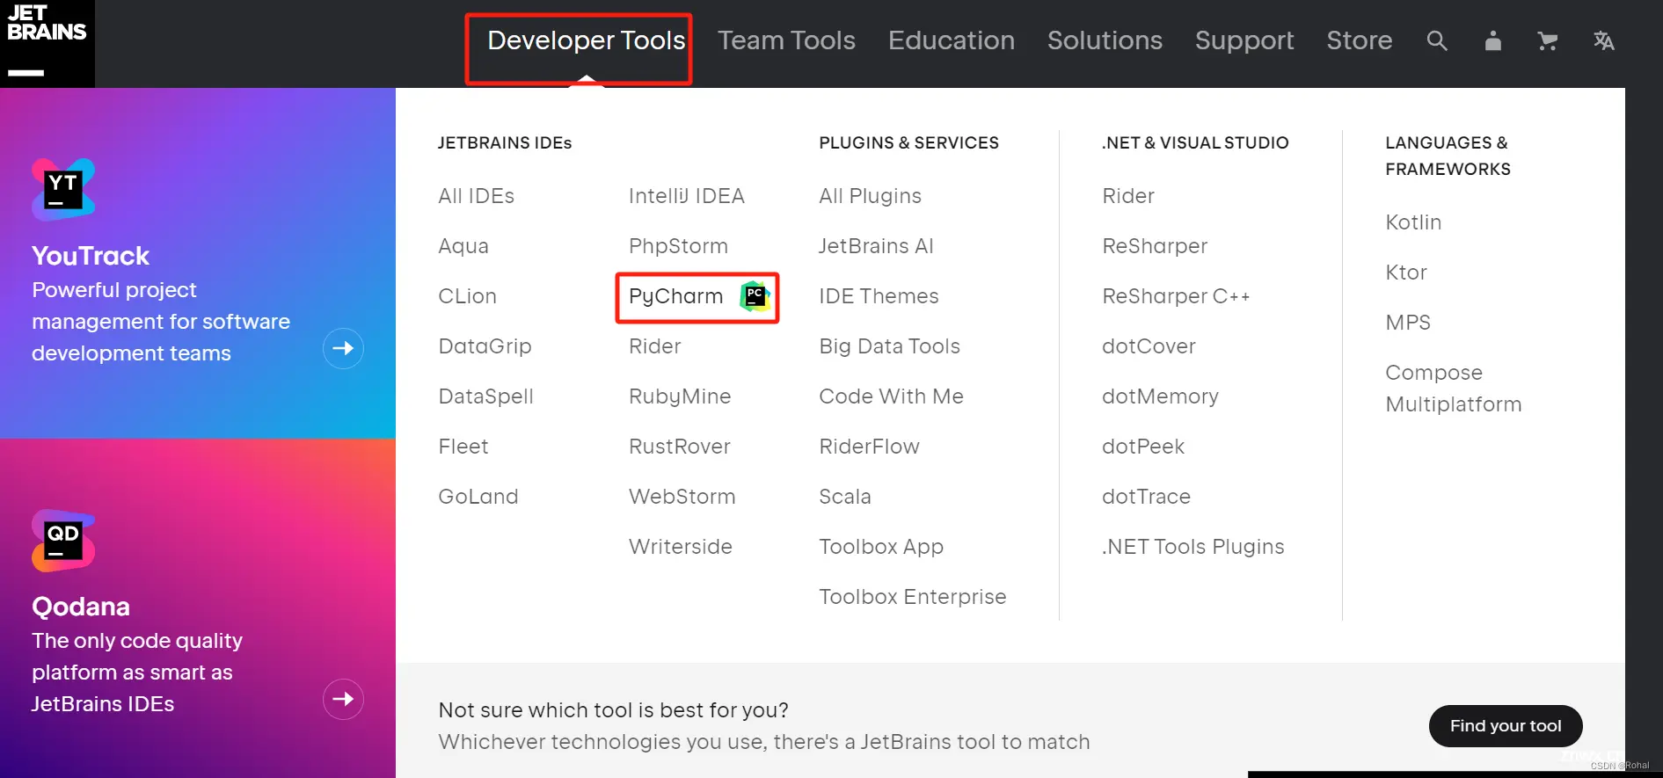Open the All Plugins link
The image size is (1663, 778).
(x=871, y=196)
